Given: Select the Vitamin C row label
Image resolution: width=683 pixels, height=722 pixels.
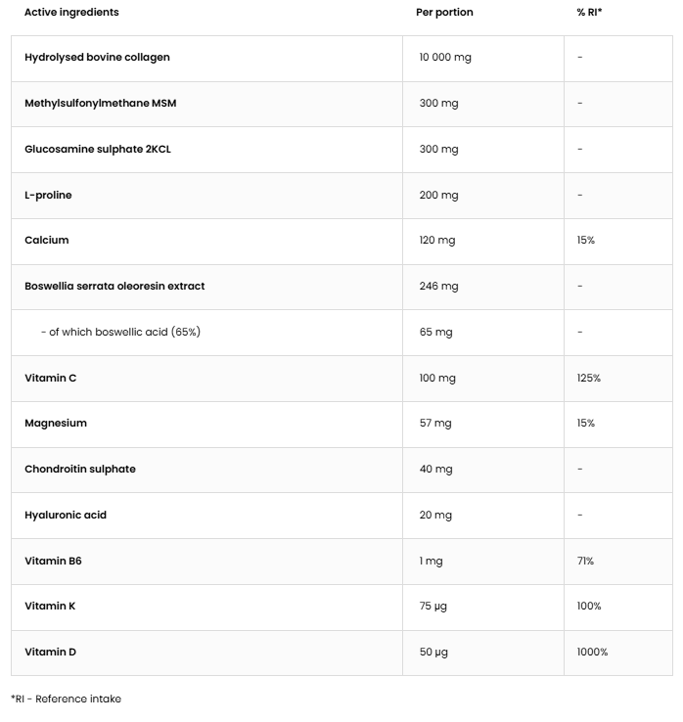Looking at the screenshot, I should point(50,379).
